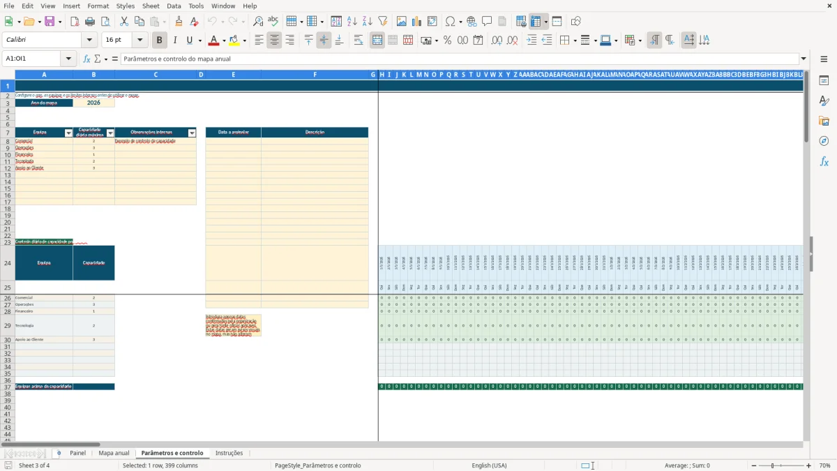Click the Copy icon

(139, 22)
